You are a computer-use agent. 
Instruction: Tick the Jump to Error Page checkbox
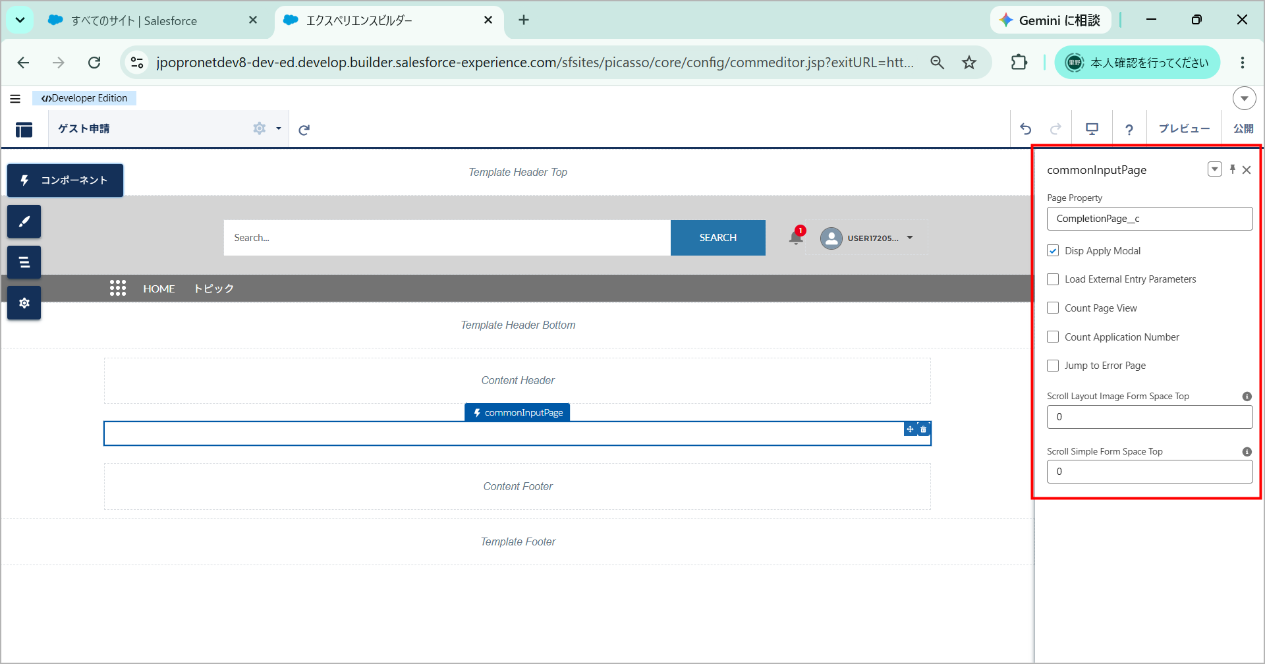(1053, 366)
